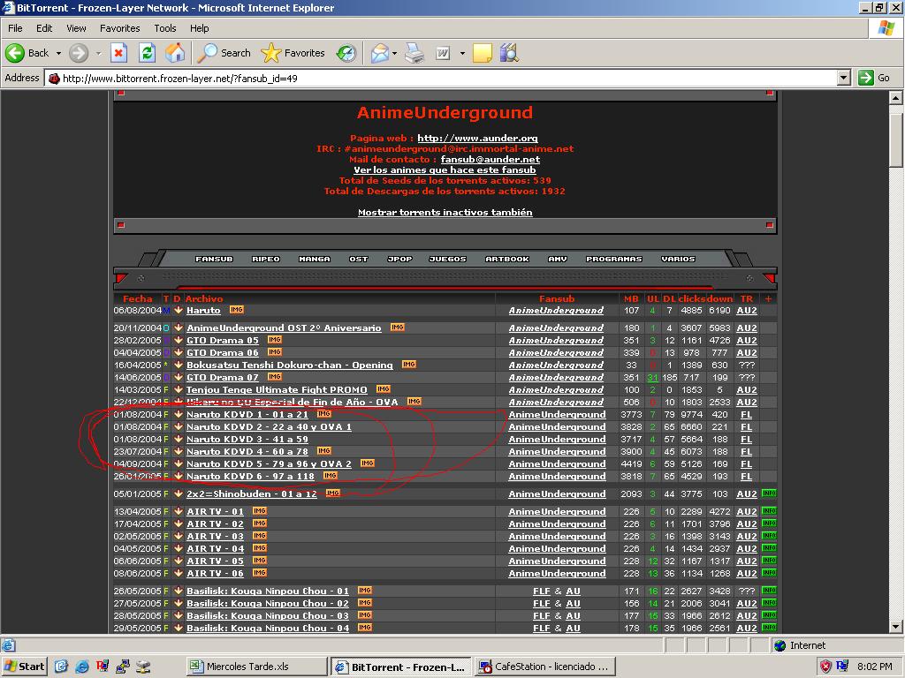Image resolution: width=905 pixels, height=678 pixels.
Task: Click the Start button
Action: pos(24,667)
